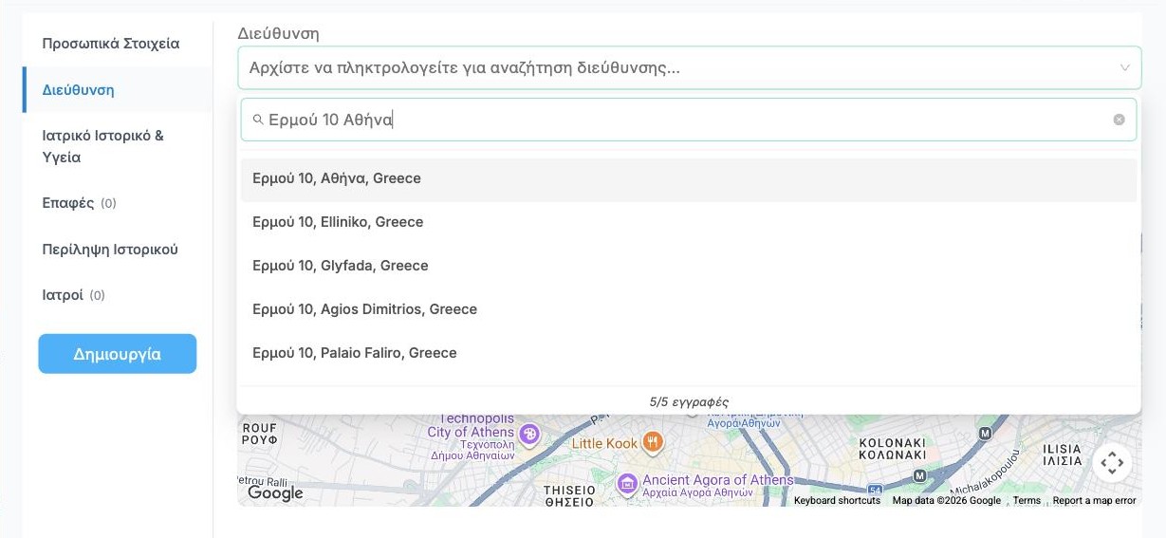Open the Προσωπικά Στοιχεία section
1166x538 pixels.
[111, 44]
